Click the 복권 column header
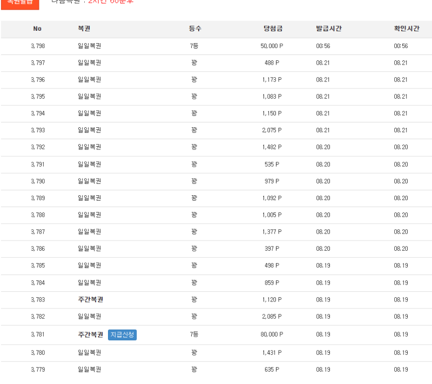 pyautogui.click(x=84, y=29)
